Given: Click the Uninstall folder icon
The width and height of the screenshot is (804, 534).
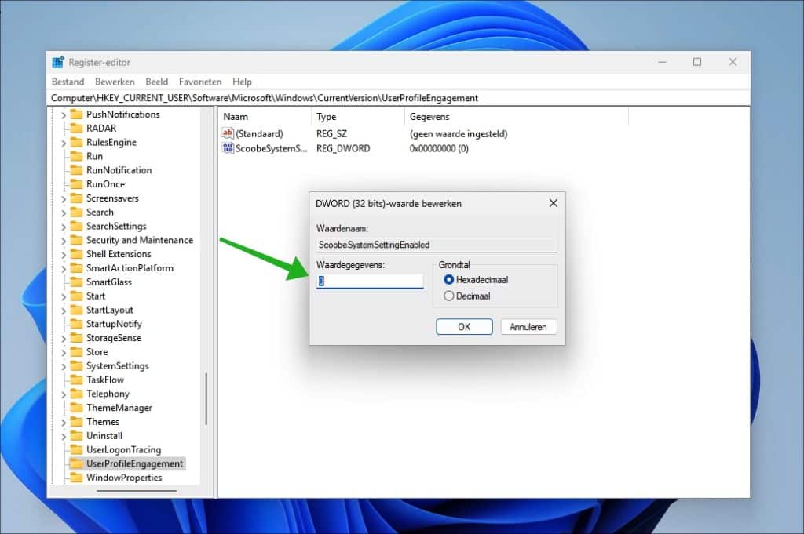Looking at the screenshot, I should pyautogui.click(x=76, y=436).
